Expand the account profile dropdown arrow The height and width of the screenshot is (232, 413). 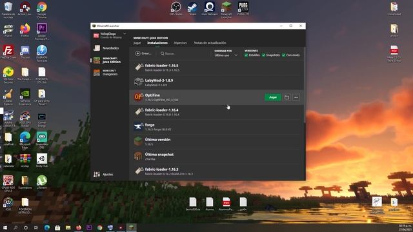pyautogui.click(x=125, y=34)
